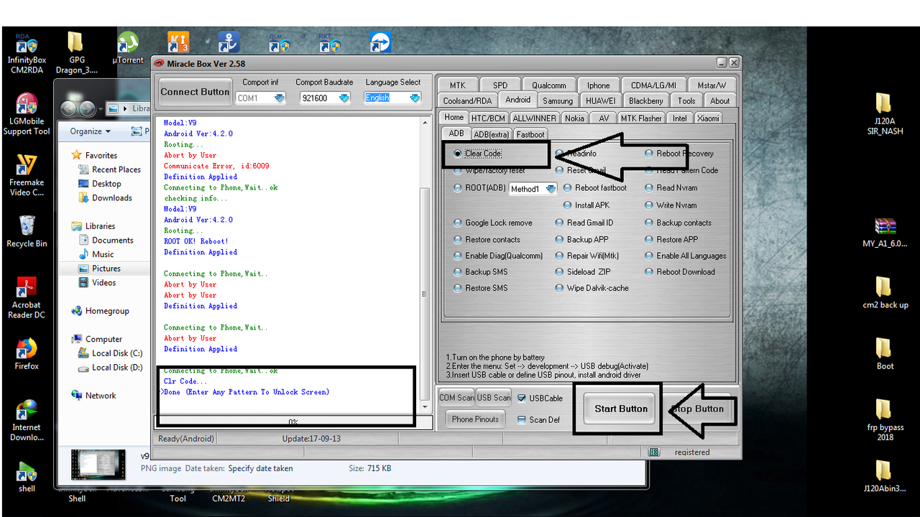Click the COM Scan button

point(456,398)
